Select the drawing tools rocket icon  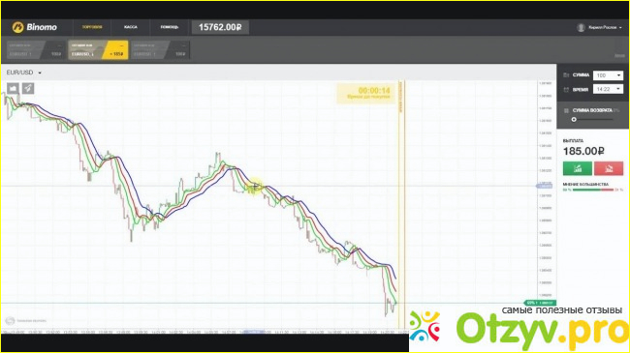tap(28, 88)
